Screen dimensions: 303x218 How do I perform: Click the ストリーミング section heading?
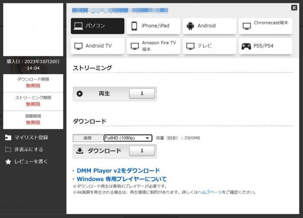coord(92,68)
